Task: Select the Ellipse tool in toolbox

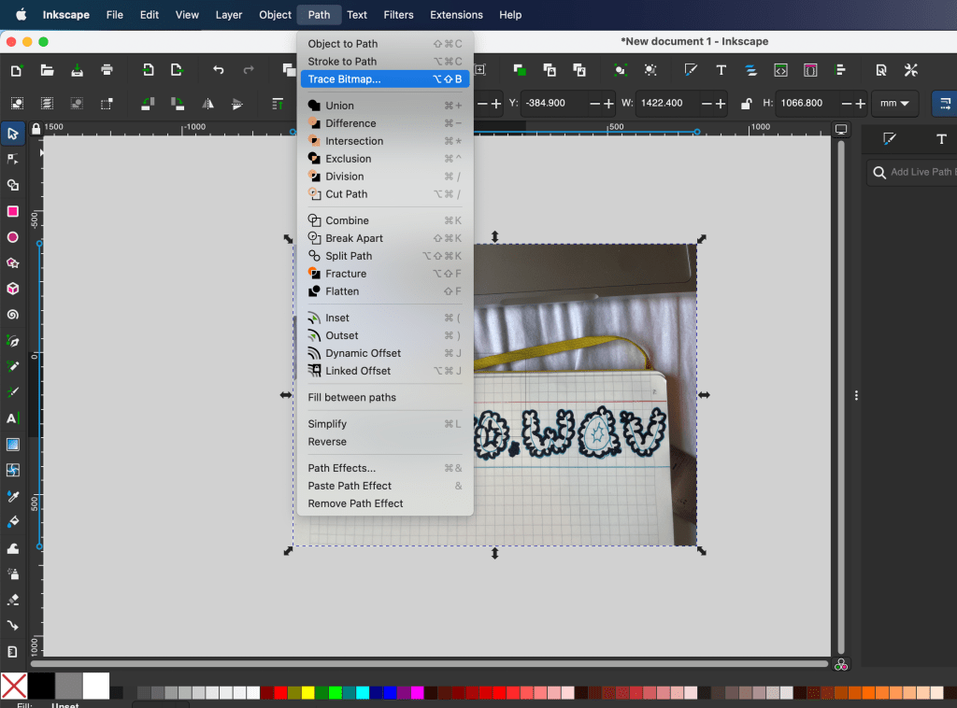Action: 13,237
